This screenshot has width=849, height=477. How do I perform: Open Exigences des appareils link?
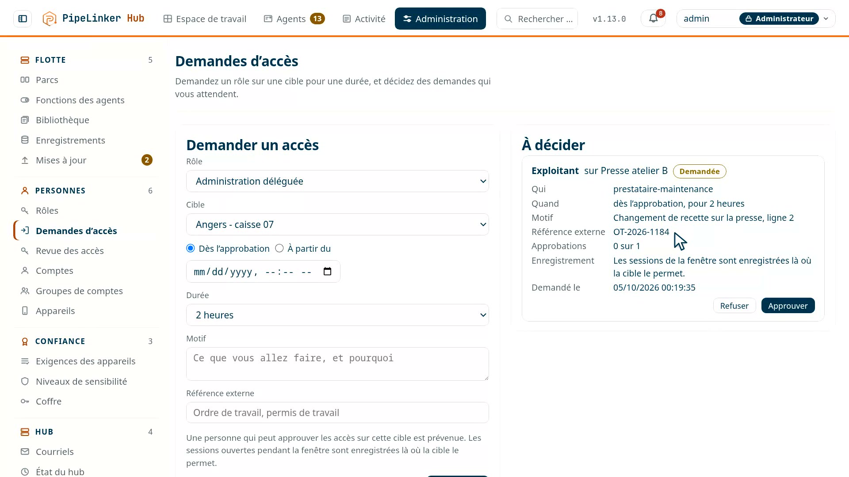pos(87,361)
